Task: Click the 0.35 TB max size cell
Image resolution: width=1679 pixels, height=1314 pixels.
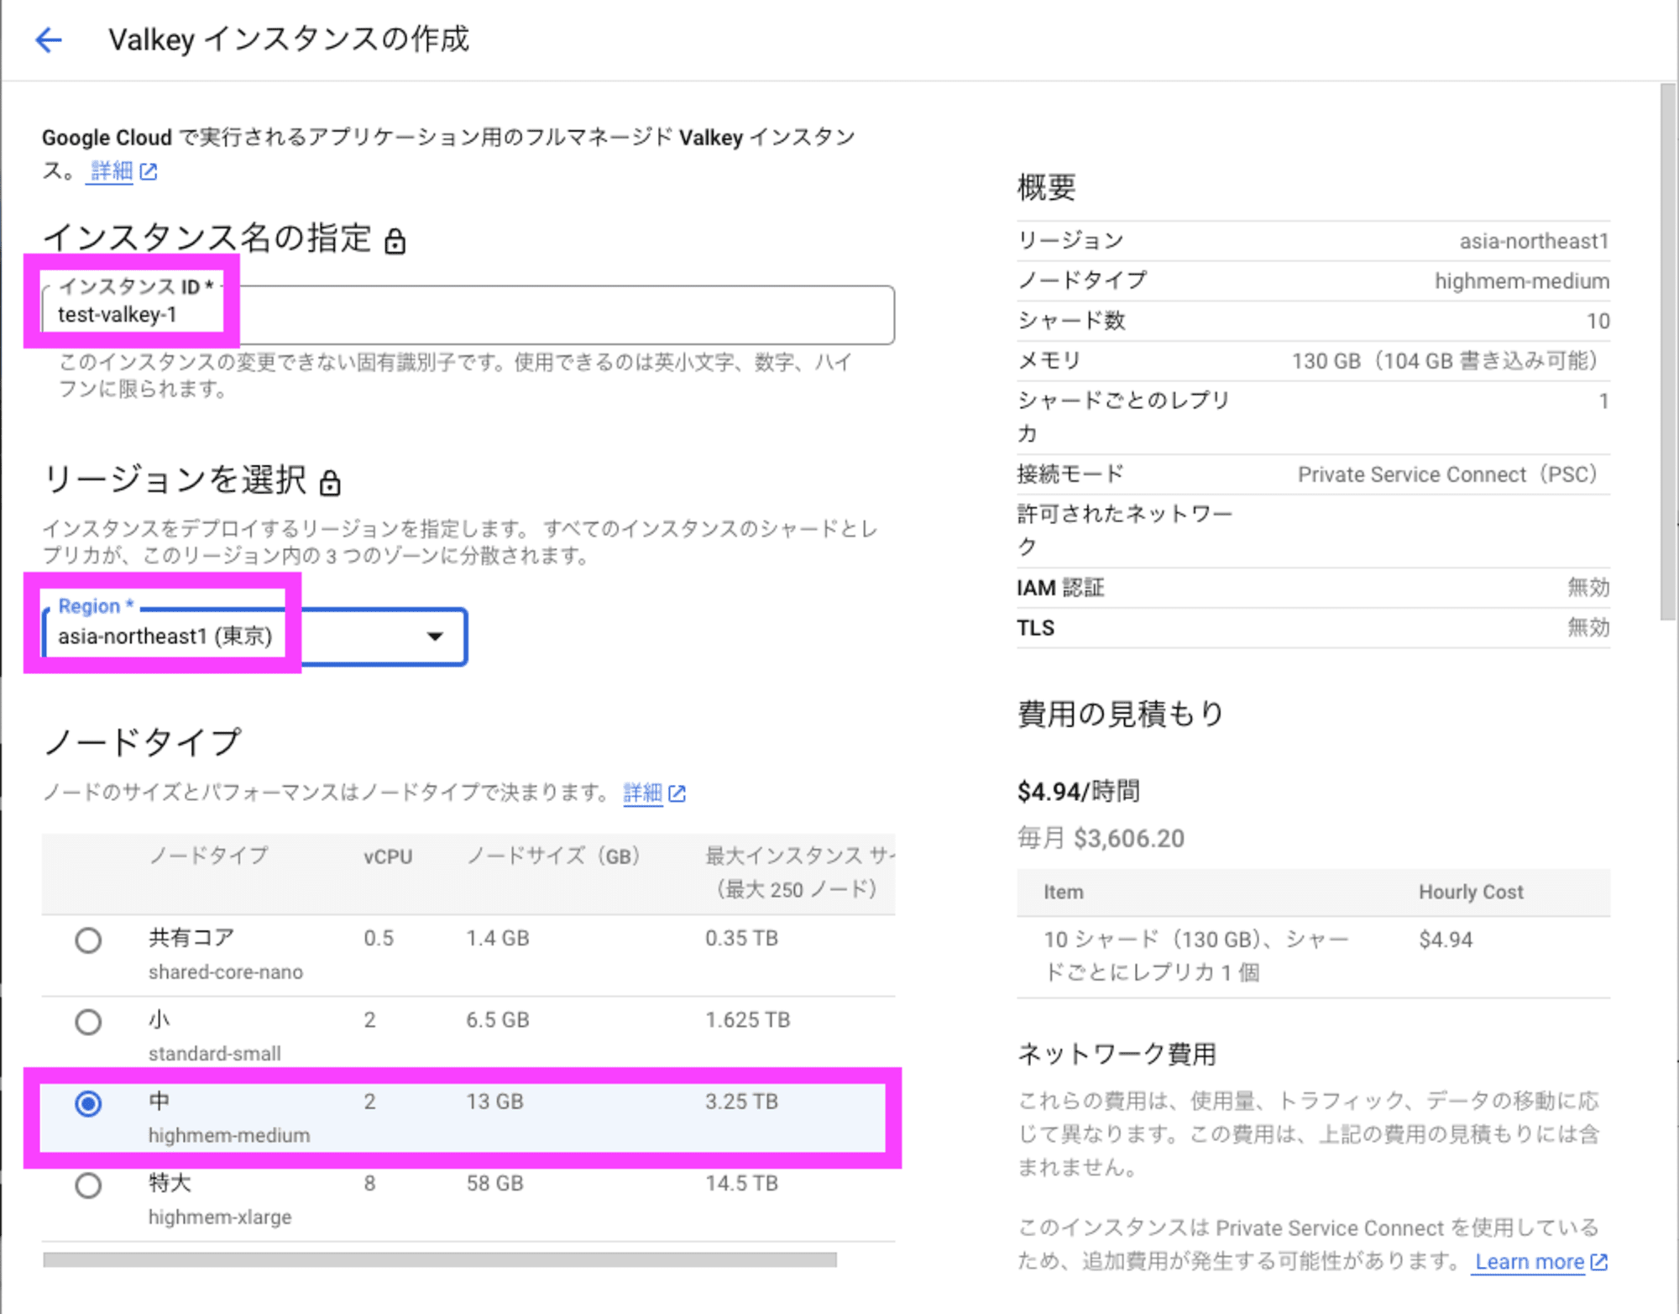Action: 741,938
